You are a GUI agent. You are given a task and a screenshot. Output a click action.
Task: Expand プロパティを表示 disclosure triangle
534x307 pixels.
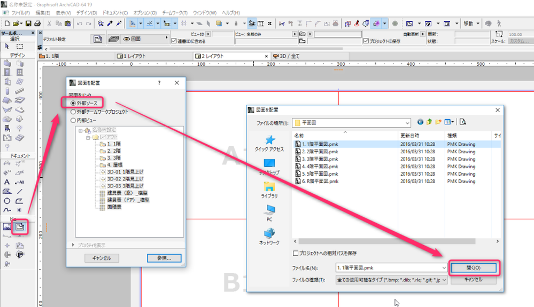[x=73, y=245]
